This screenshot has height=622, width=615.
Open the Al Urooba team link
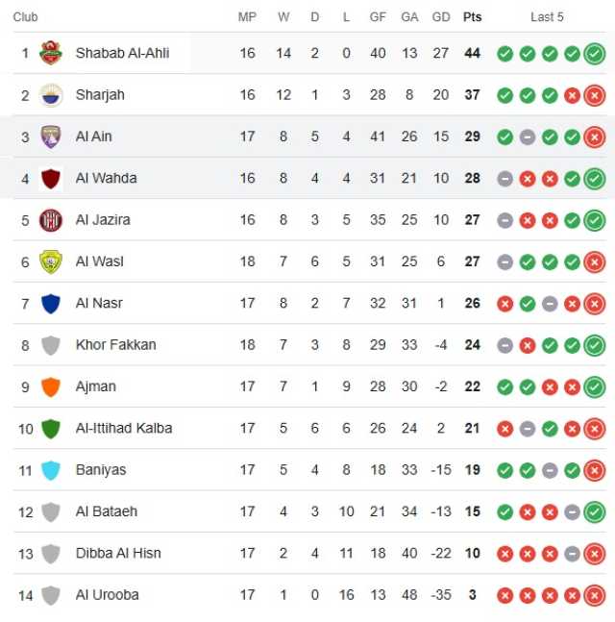click(x=107, y=595)
